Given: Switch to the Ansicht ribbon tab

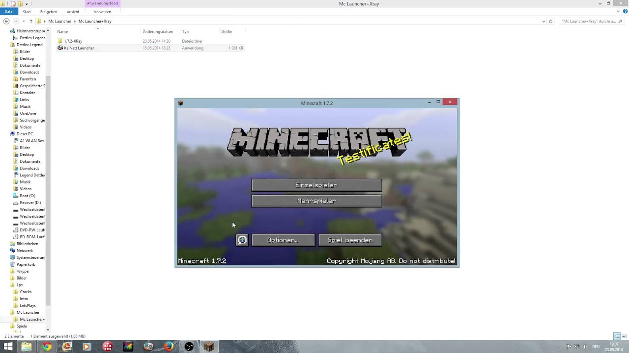Looking at the screenshot, I should (x=73, y=12).
